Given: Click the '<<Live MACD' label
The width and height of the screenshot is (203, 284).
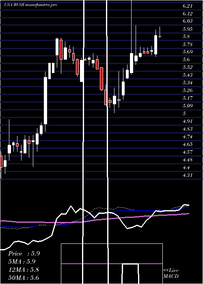Looking at the screenshot, I should 171,273.
